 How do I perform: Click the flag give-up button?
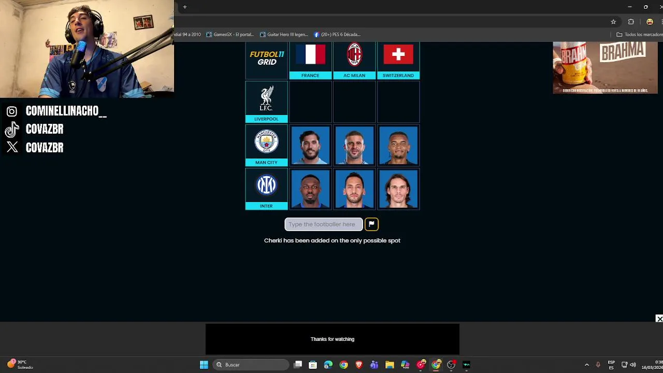click(x=371, y=224)
